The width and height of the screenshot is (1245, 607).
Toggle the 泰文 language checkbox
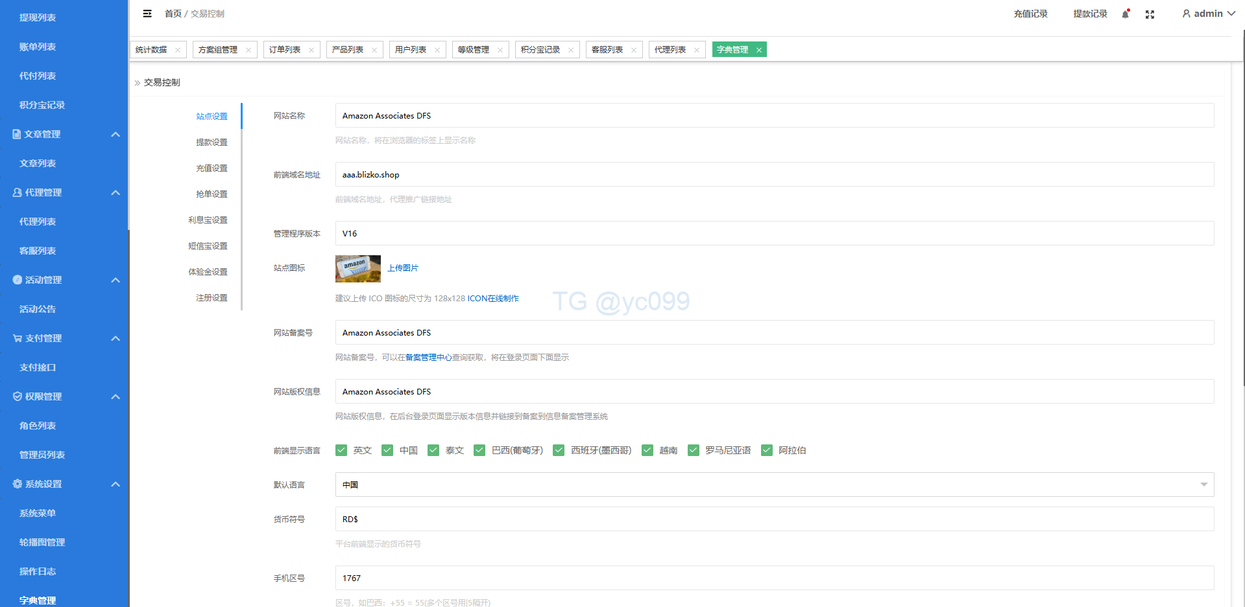pyautogui.click(x=433, y=450)
